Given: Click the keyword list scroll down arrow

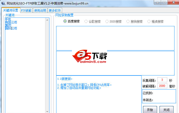Looking at the screenshot, I should coord(47,111).
